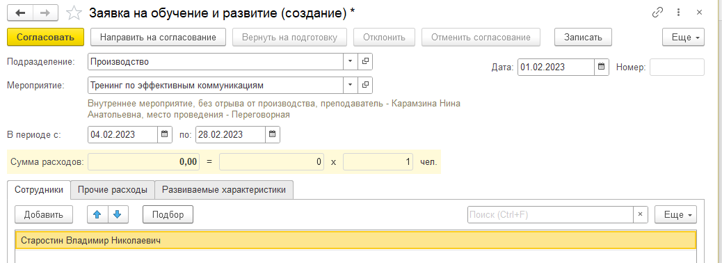
Task: Open calendar for period start date
Action: tap(165, 134)
